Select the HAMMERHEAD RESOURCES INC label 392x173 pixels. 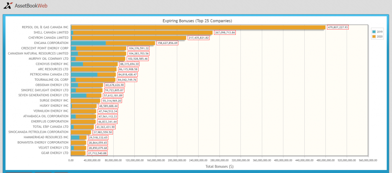pyautogui.click(x=46, y=137)
